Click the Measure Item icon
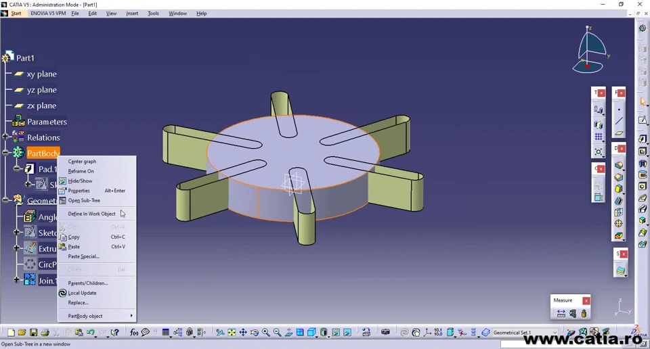The height and width of the screenshot is (349, 650). tap(573, 313)
